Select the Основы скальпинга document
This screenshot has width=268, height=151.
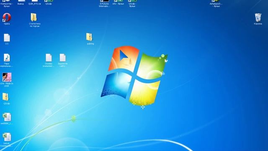coord(49,60)
